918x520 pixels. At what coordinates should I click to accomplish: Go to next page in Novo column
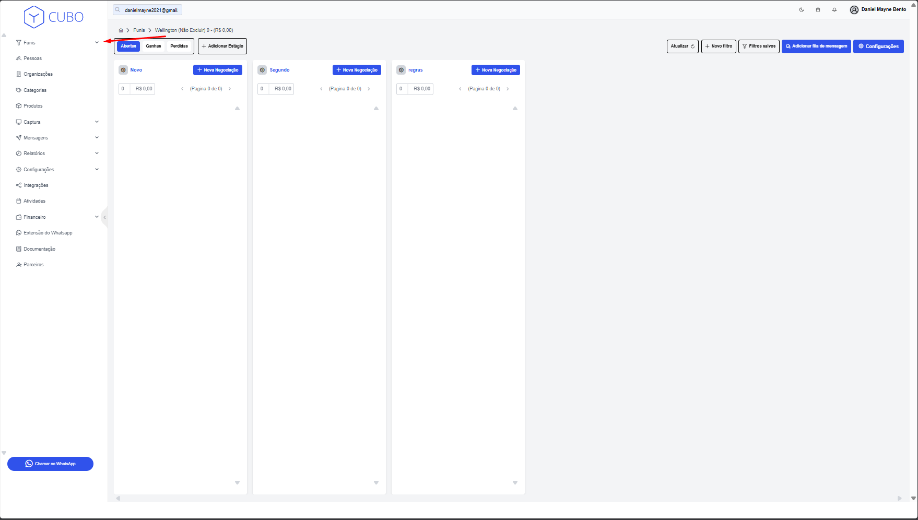tap(230, 89)
